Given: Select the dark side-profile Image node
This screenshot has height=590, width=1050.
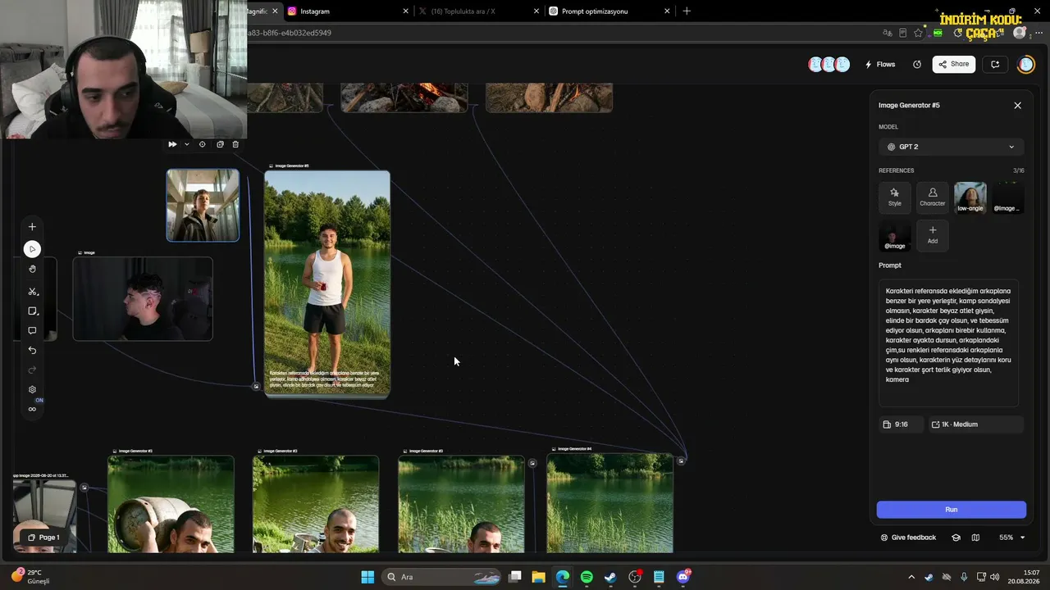Looking at the screenshot, I should (x=143, y=298).
